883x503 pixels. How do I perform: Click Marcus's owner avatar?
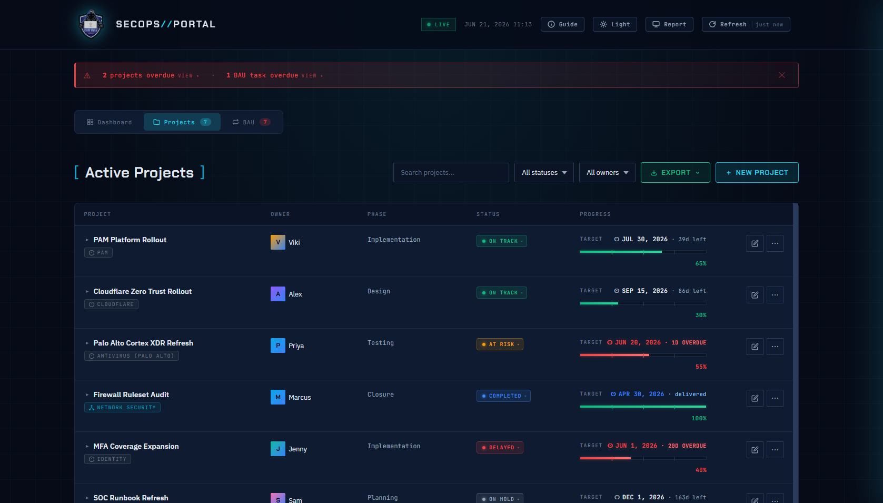click(278, 397)
